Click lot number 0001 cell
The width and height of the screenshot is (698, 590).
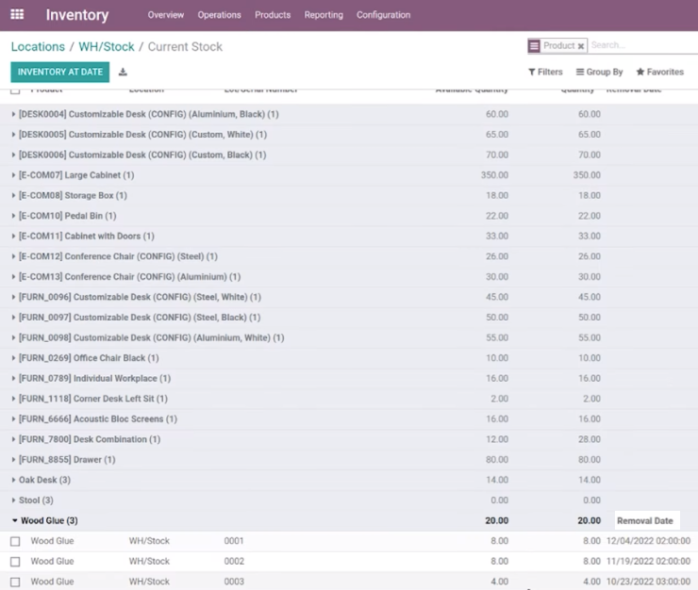[x=234, y=541]
